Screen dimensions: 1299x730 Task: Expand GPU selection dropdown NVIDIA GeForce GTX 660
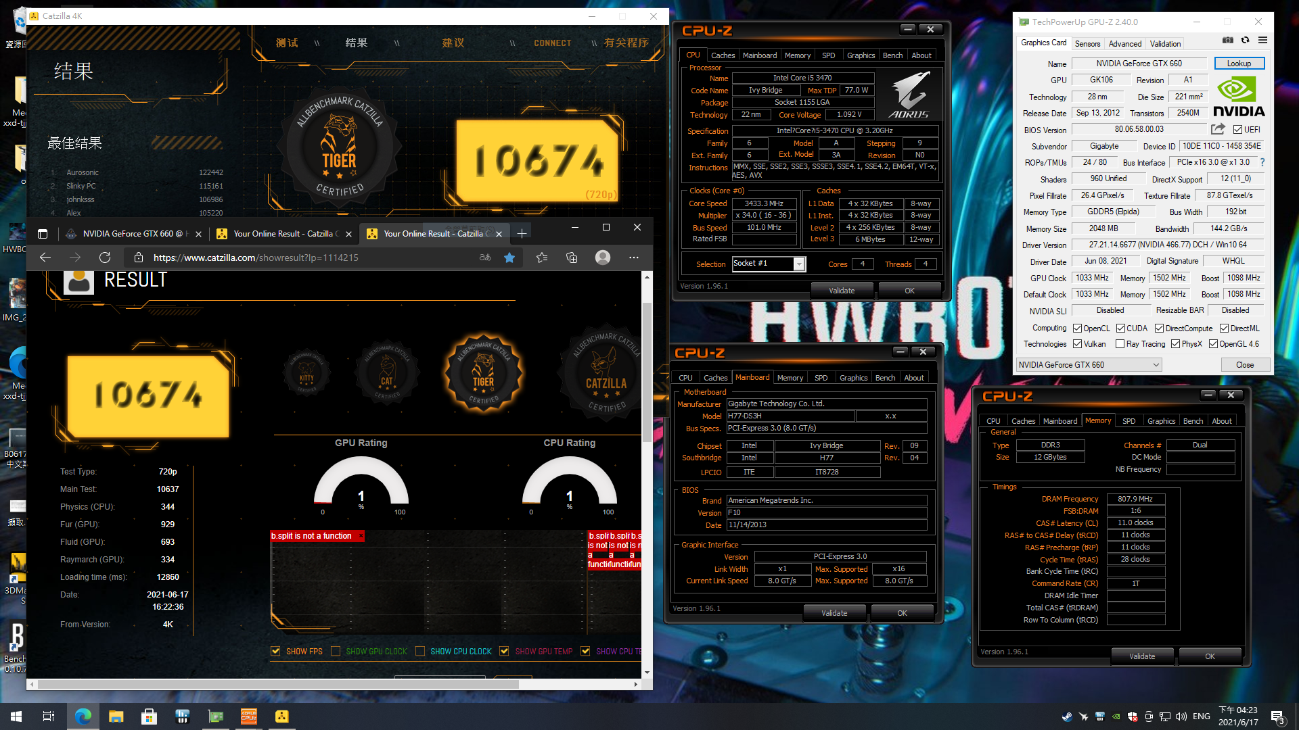pos(1089,365)
